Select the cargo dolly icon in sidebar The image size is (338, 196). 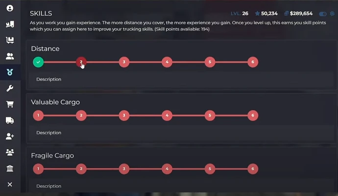pos(10,40)
